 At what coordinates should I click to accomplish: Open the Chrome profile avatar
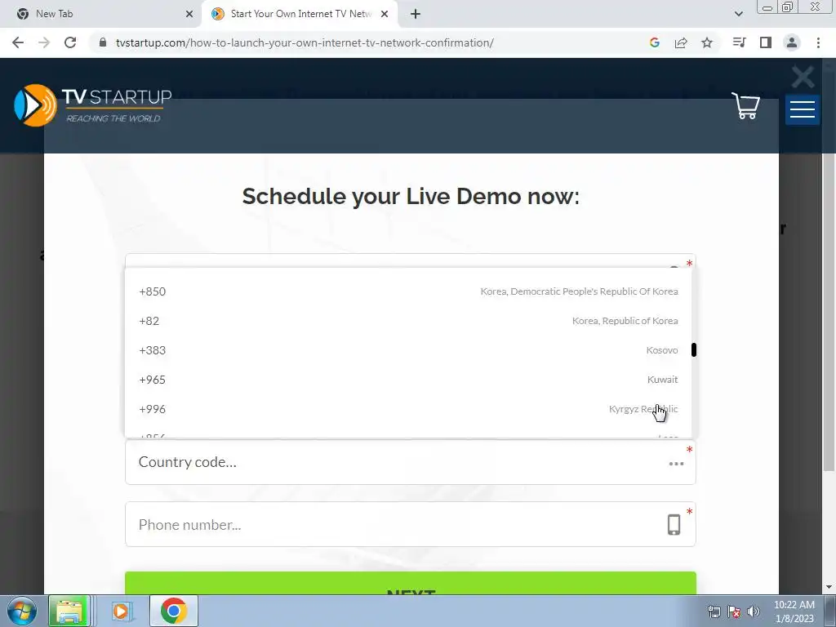pos(792,42)
